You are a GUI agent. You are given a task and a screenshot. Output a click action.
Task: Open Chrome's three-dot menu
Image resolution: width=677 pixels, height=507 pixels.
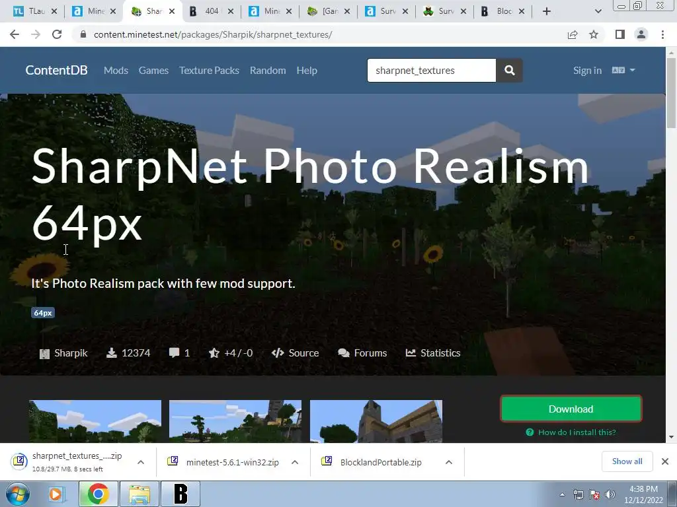coord(662,34)
